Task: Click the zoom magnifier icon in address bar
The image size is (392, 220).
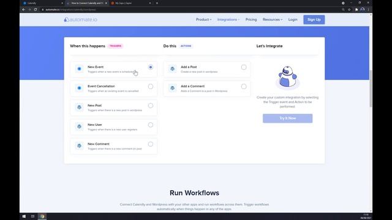Action: point(343,10)
